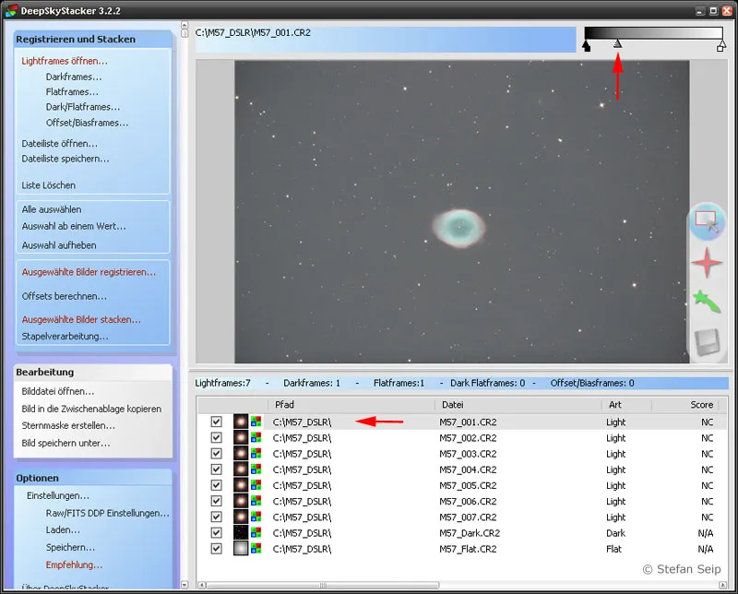Click Dateiliste speichern…
Screen dimensions: 738x594
coord(65,159)
